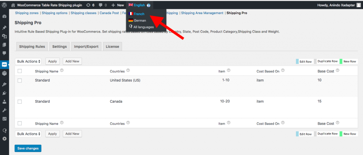Click Add New below the table
This screenshot has width=363, height=155.
[72, 133]
